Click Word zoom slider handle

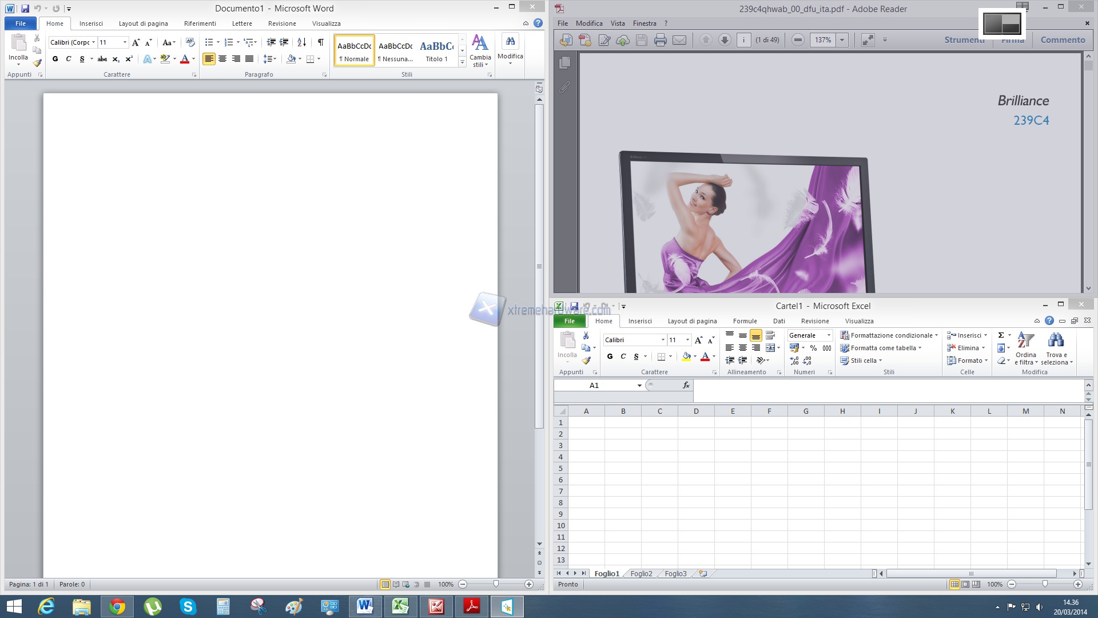tap(496, 584)
